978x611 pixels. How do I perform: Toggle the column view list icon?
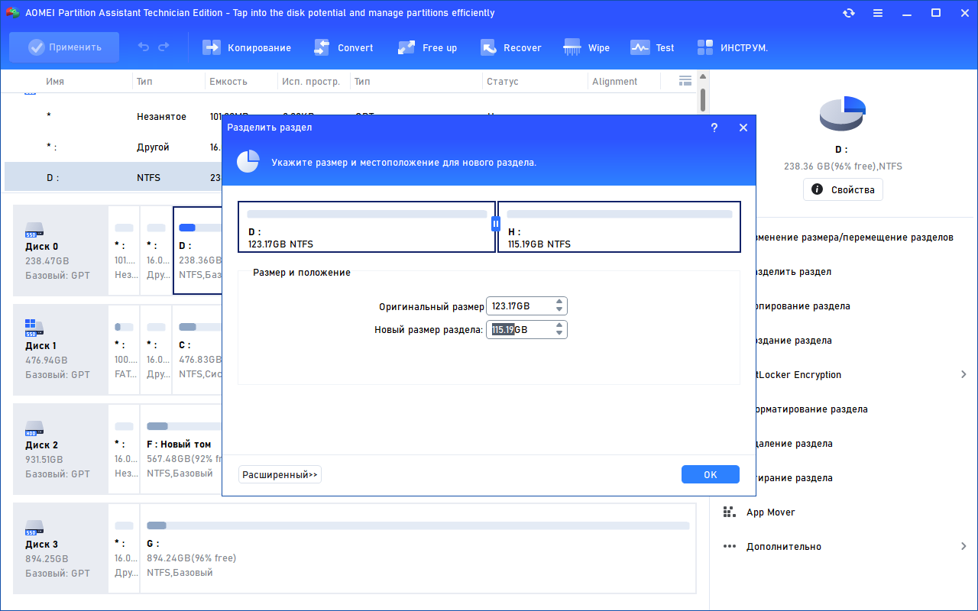pyautogui.click(x=685, y=81)
